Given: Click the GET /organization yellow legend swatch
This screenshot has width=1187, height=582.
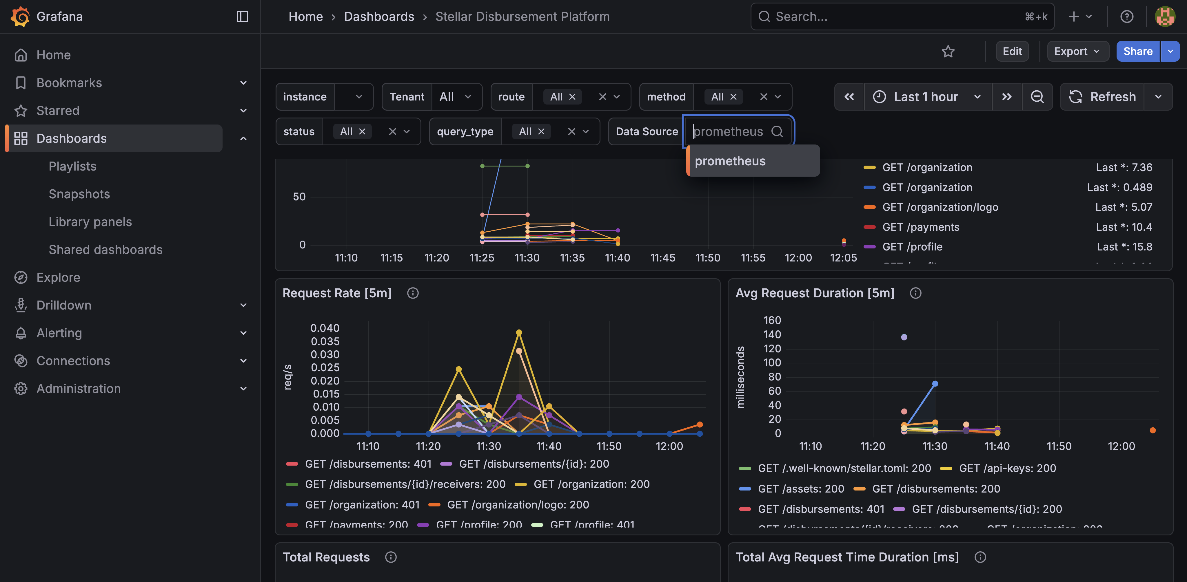Looking at the screenshot, I should coord(869,168).
